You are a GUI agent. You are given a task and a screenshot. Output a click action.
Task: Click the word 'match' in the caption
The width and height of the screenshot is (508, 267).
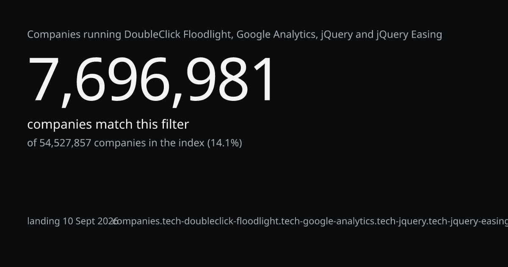[114, 125]
